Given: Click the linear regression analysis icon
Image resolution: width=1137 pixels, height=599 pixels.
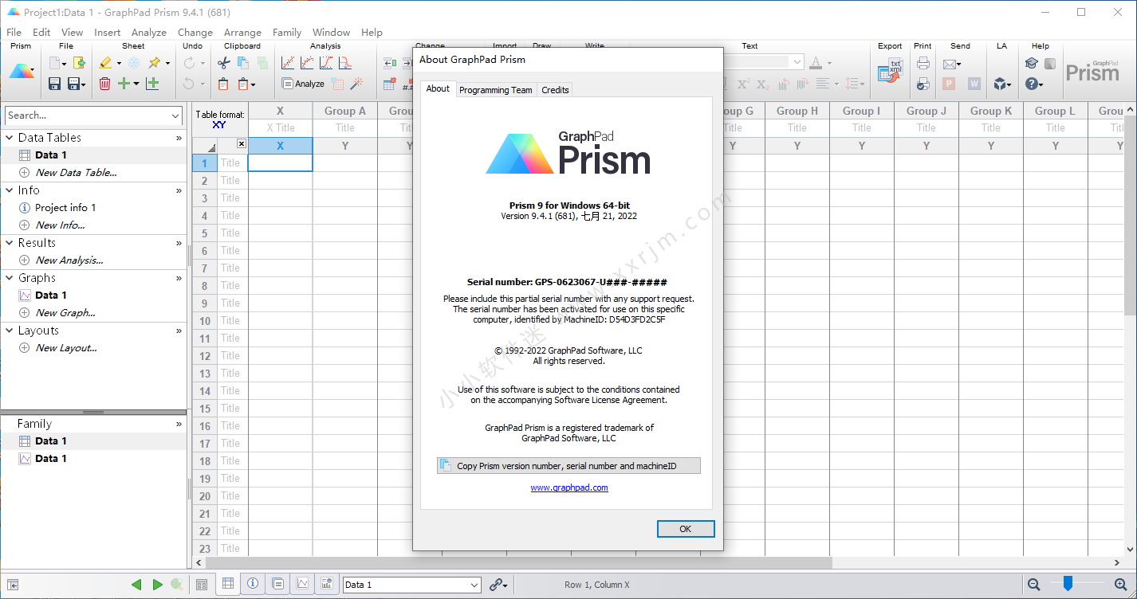Looking at the screenshot, I should 289,63.
